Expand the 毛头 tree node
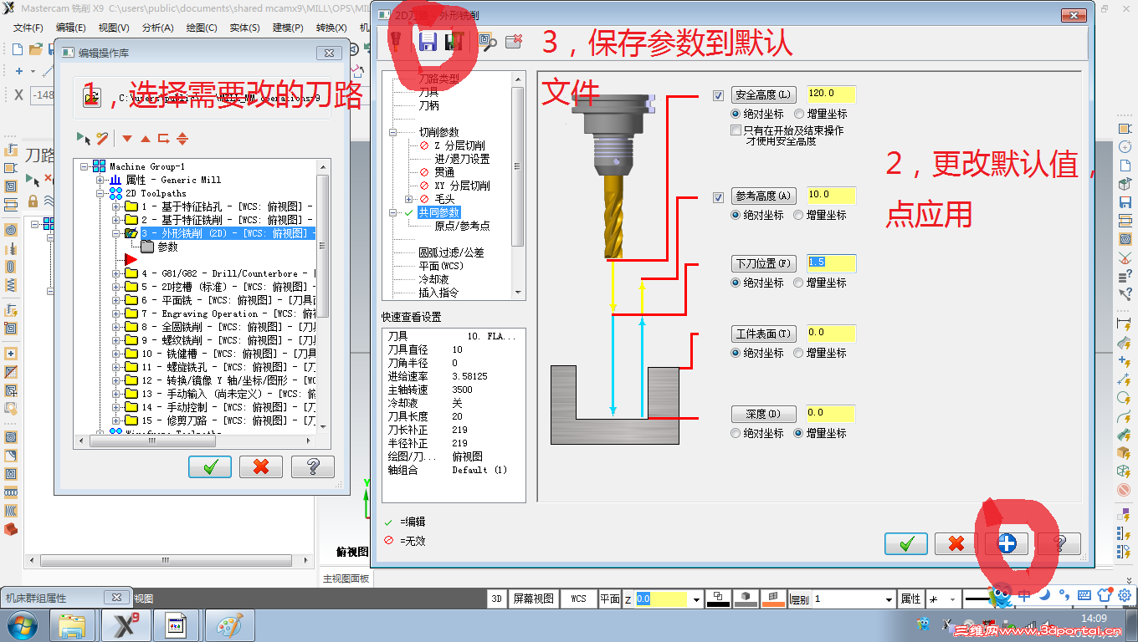1138x642 pixels. click(x=408, y=199)
